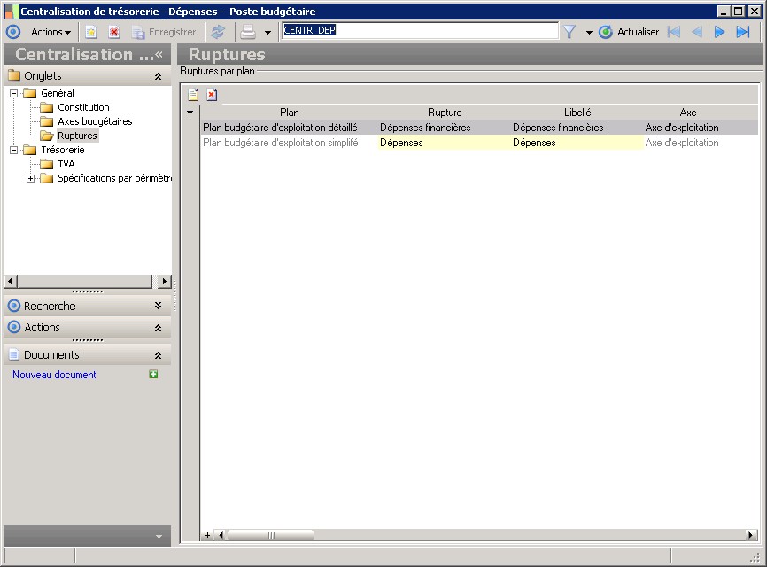Click the delete record red X toolbar icon

114,32
